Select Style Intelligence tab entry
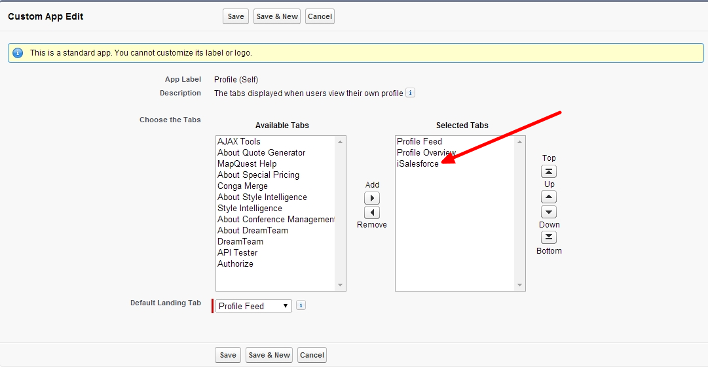This screenshot has height=370, width=708. (276, 209)
